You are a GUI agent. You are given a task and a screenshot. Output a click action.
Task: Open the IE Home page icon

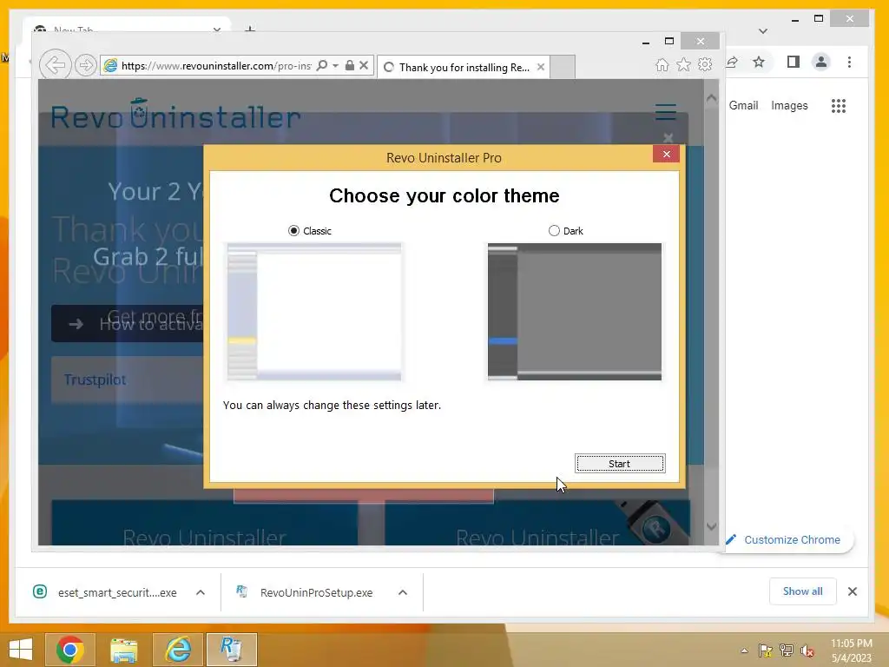point(662,64)
